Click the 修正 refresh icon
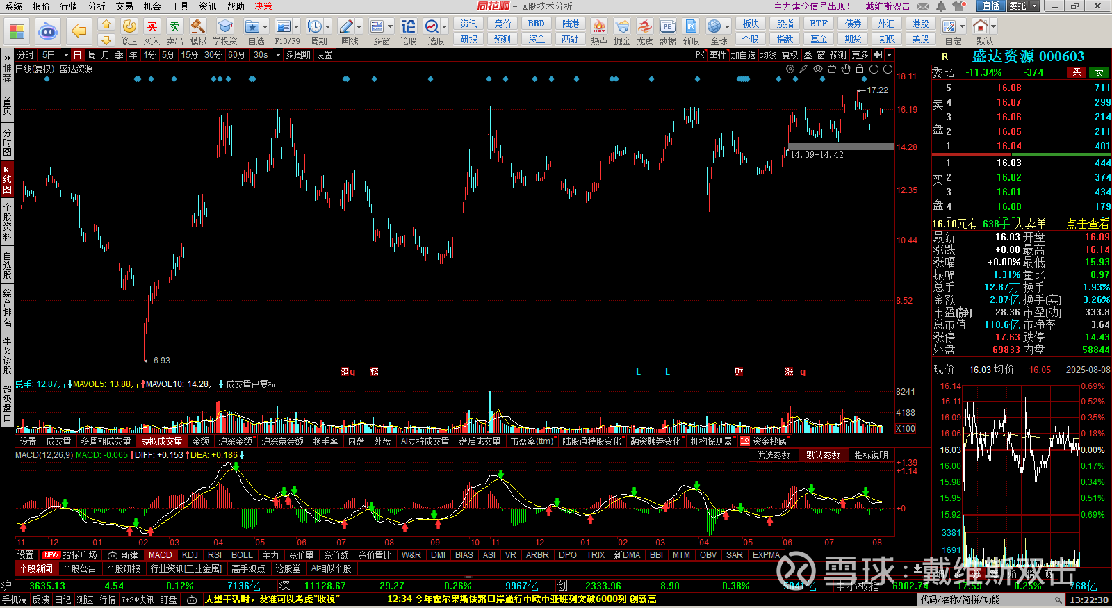Image resolution: width=1112 pixels, height=608 pixels. tap(129, 26)
